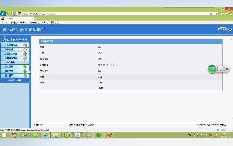Open the browser home icon

222,14
